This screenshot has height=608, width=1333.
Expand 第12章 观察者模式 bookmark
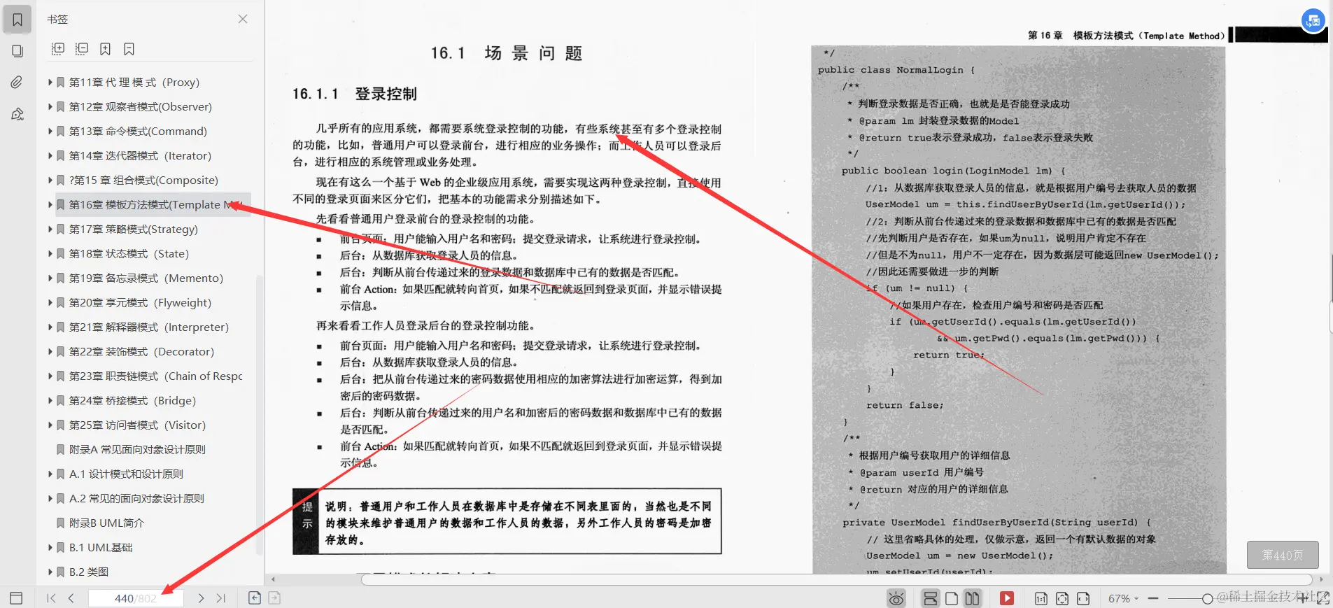click(x=50, y=106)
